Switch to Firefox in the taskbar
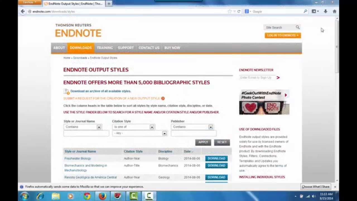This screenshot has height=201, width=357. [x=102, y=196]
